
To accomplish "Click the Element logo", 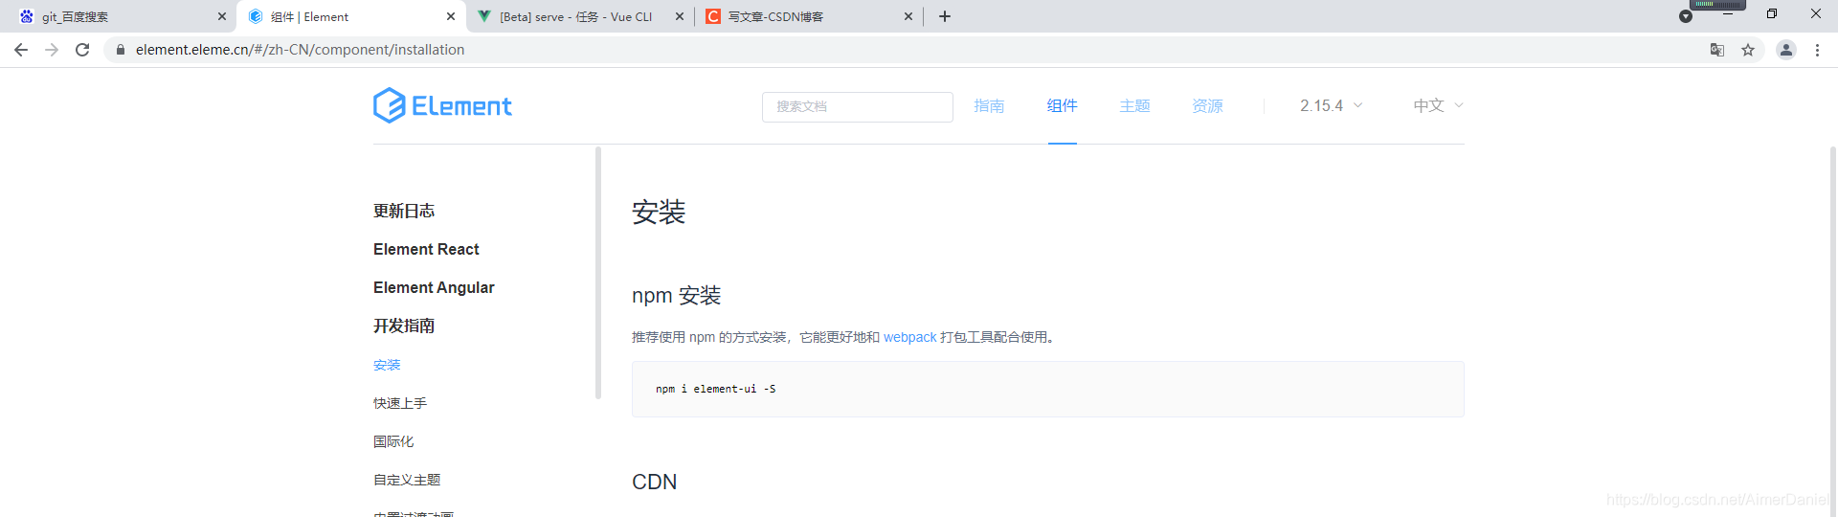I will (442, 105).
